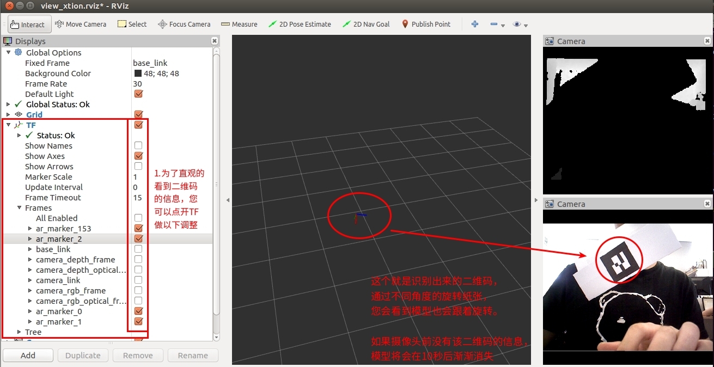Click the Remove button
The image size is (714, 367).
(x=138, y=355)
